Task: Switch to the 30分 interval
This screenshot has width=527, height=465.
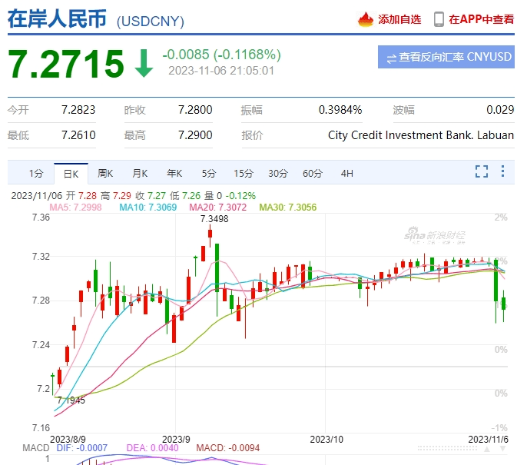Action: [x=278, y=173]
